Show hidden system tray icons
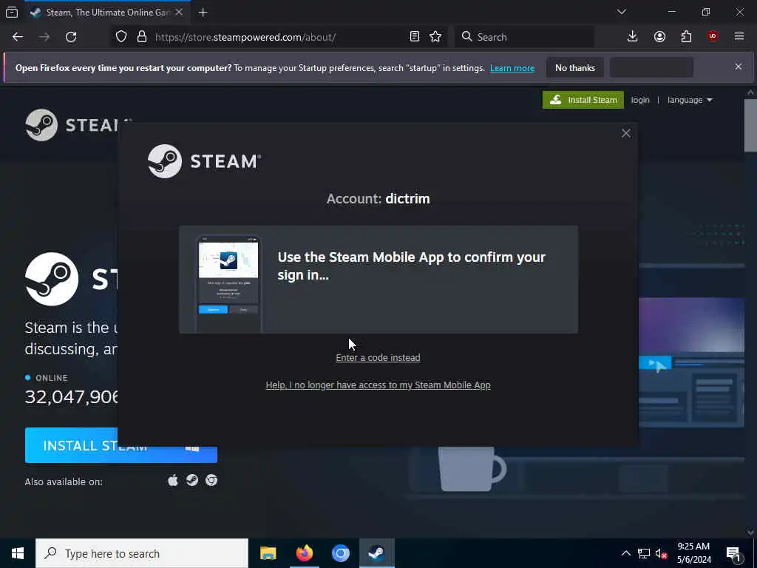 click(x=625, y=553)
